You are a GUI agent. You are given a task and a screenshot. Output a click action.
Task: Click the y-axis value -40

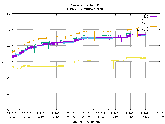tap(8, 94)
